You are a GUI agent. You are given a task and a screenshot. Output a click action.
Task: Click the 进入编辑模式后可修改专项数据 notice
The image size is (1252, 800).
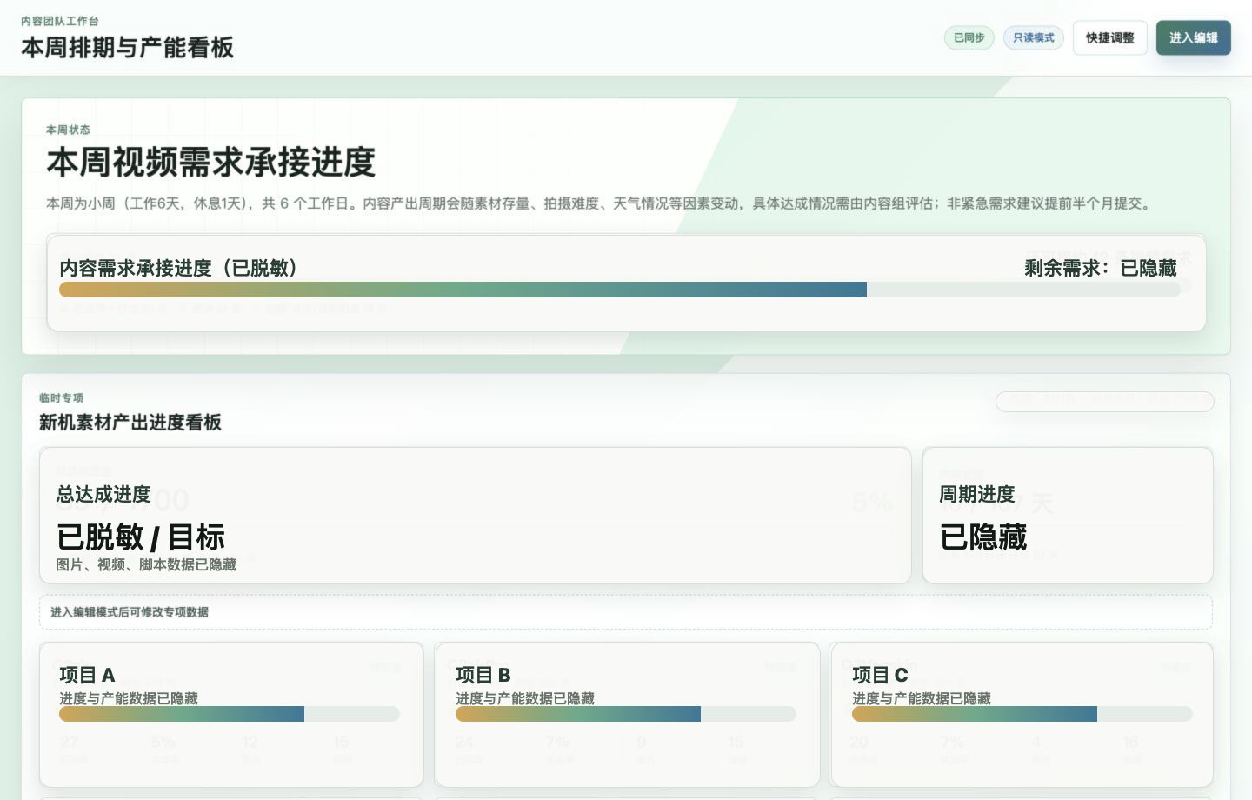coord(626,612)
